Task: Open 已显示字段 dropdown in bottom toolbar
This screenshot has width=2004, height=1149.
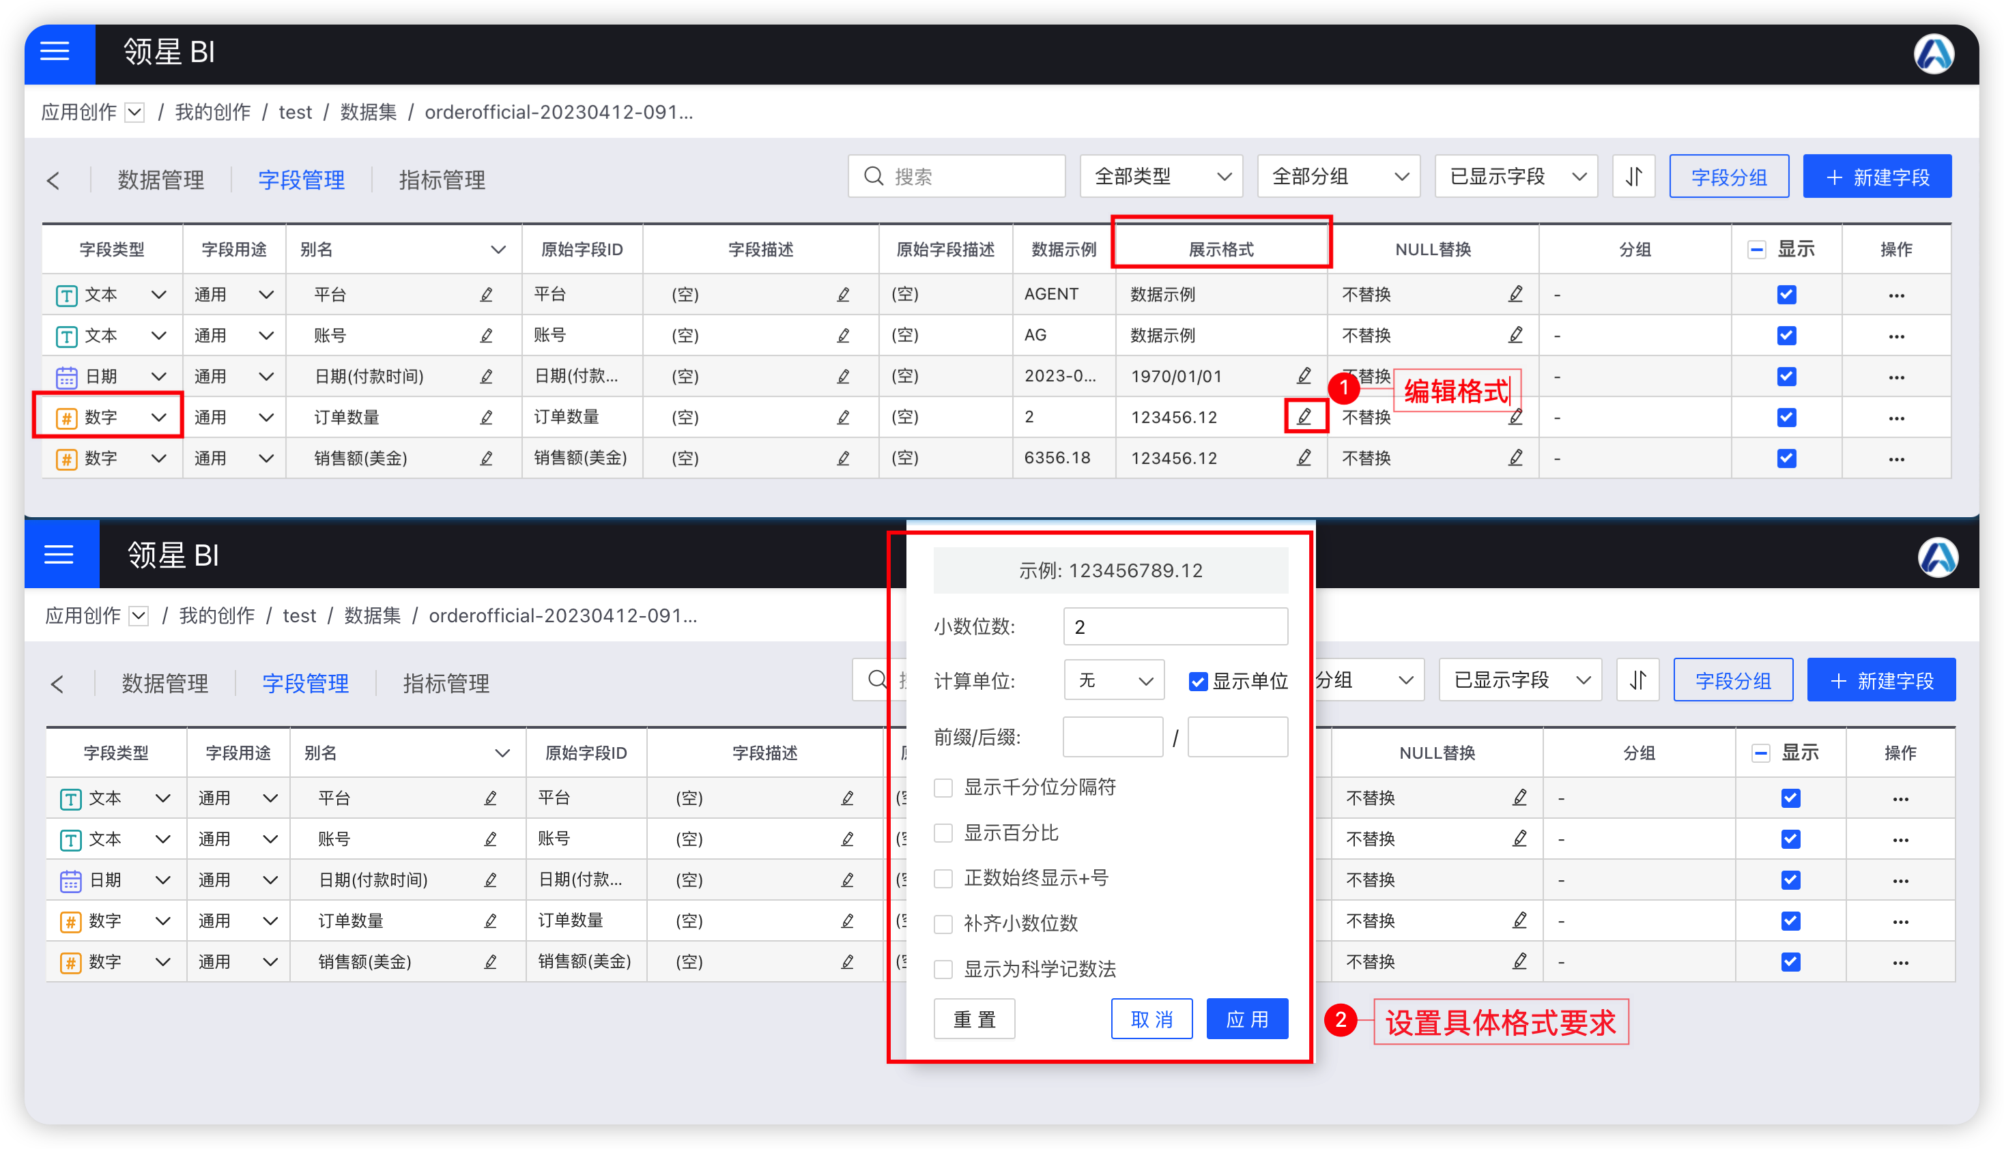Action: [x=1519, y=680]
